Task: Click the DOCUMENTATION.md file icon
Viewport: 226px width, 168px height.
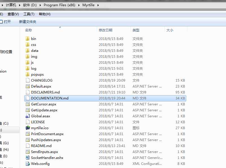Action: tap(28, 98)
